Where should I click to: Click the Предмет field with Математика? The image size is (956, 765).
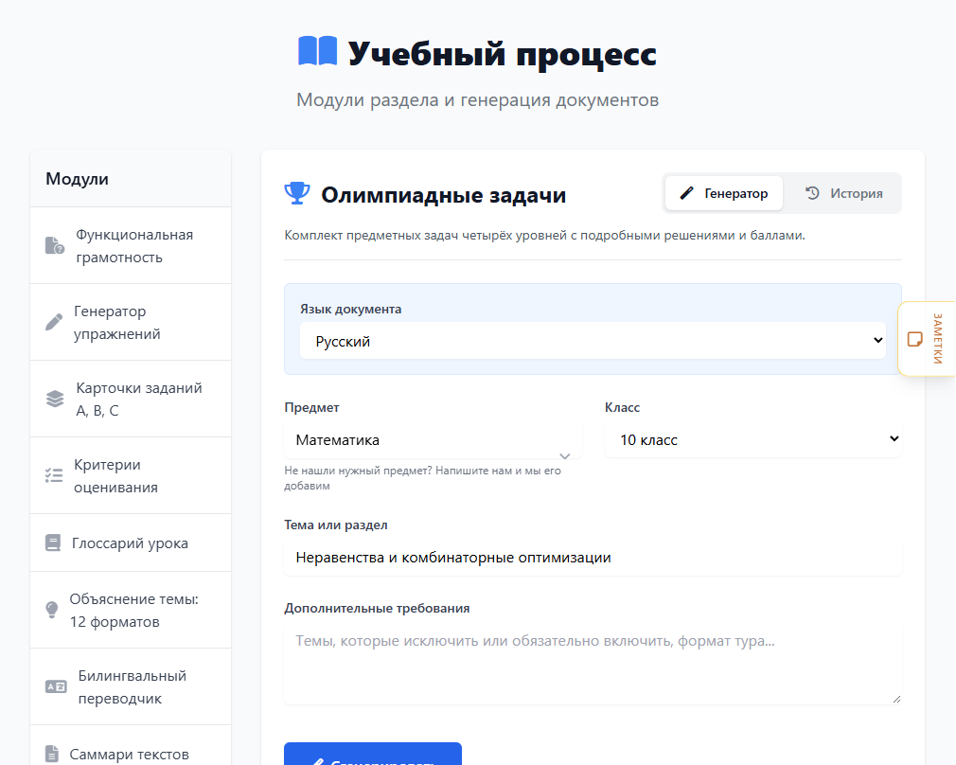(x=433, y=440)
